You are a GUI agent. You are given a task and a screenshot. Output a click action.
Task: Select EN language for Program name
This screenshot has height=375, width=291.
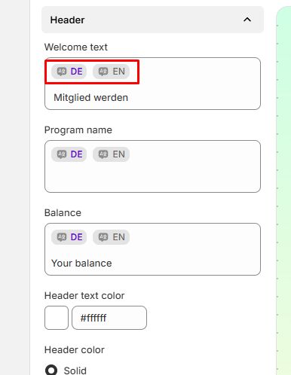111,154
